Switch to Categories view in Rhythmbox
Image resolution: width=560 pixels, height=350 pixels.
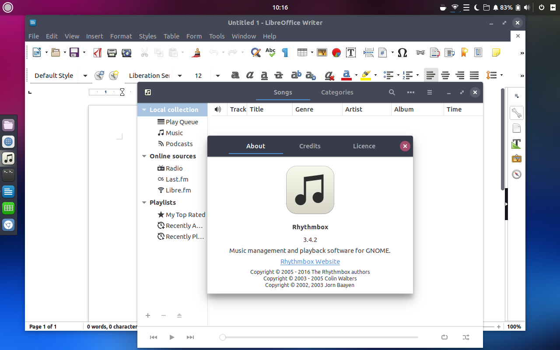[337, 92]
